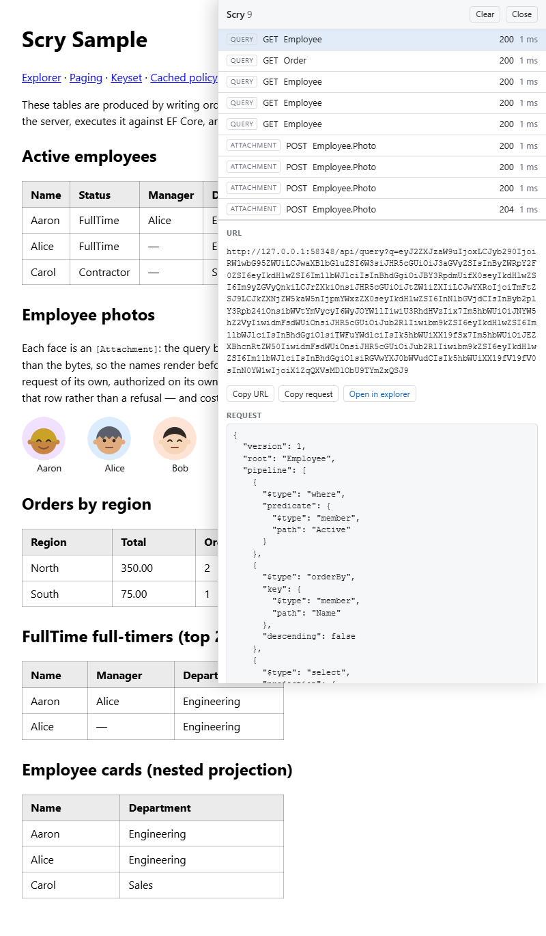Click Alice's avatar photo

coord(109,439)
